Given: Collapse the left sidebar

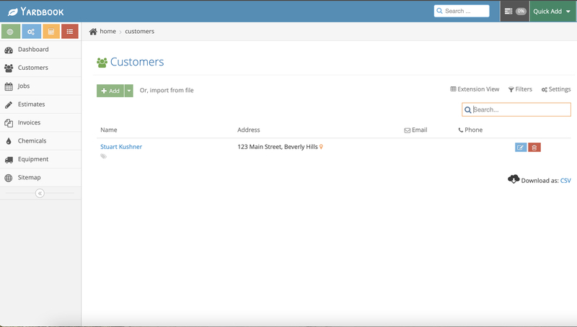Looking at the screenshot, I should pos(40,193).
